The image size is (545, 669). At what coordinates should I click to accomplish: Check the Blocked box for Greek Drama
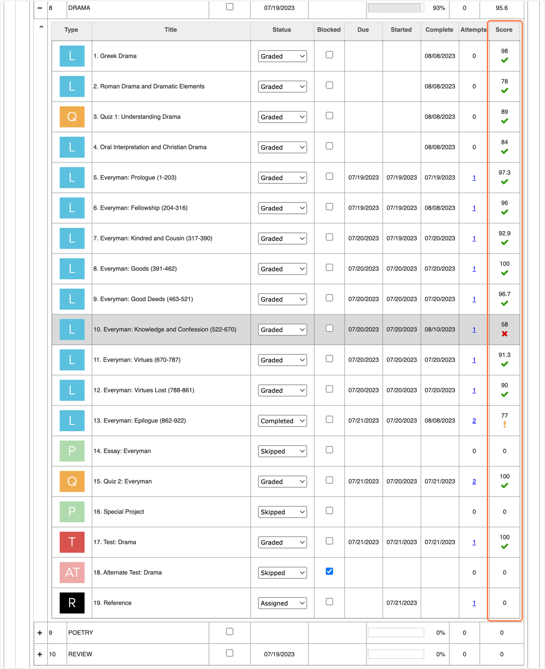pyautogui.click(x=329, y=55)
